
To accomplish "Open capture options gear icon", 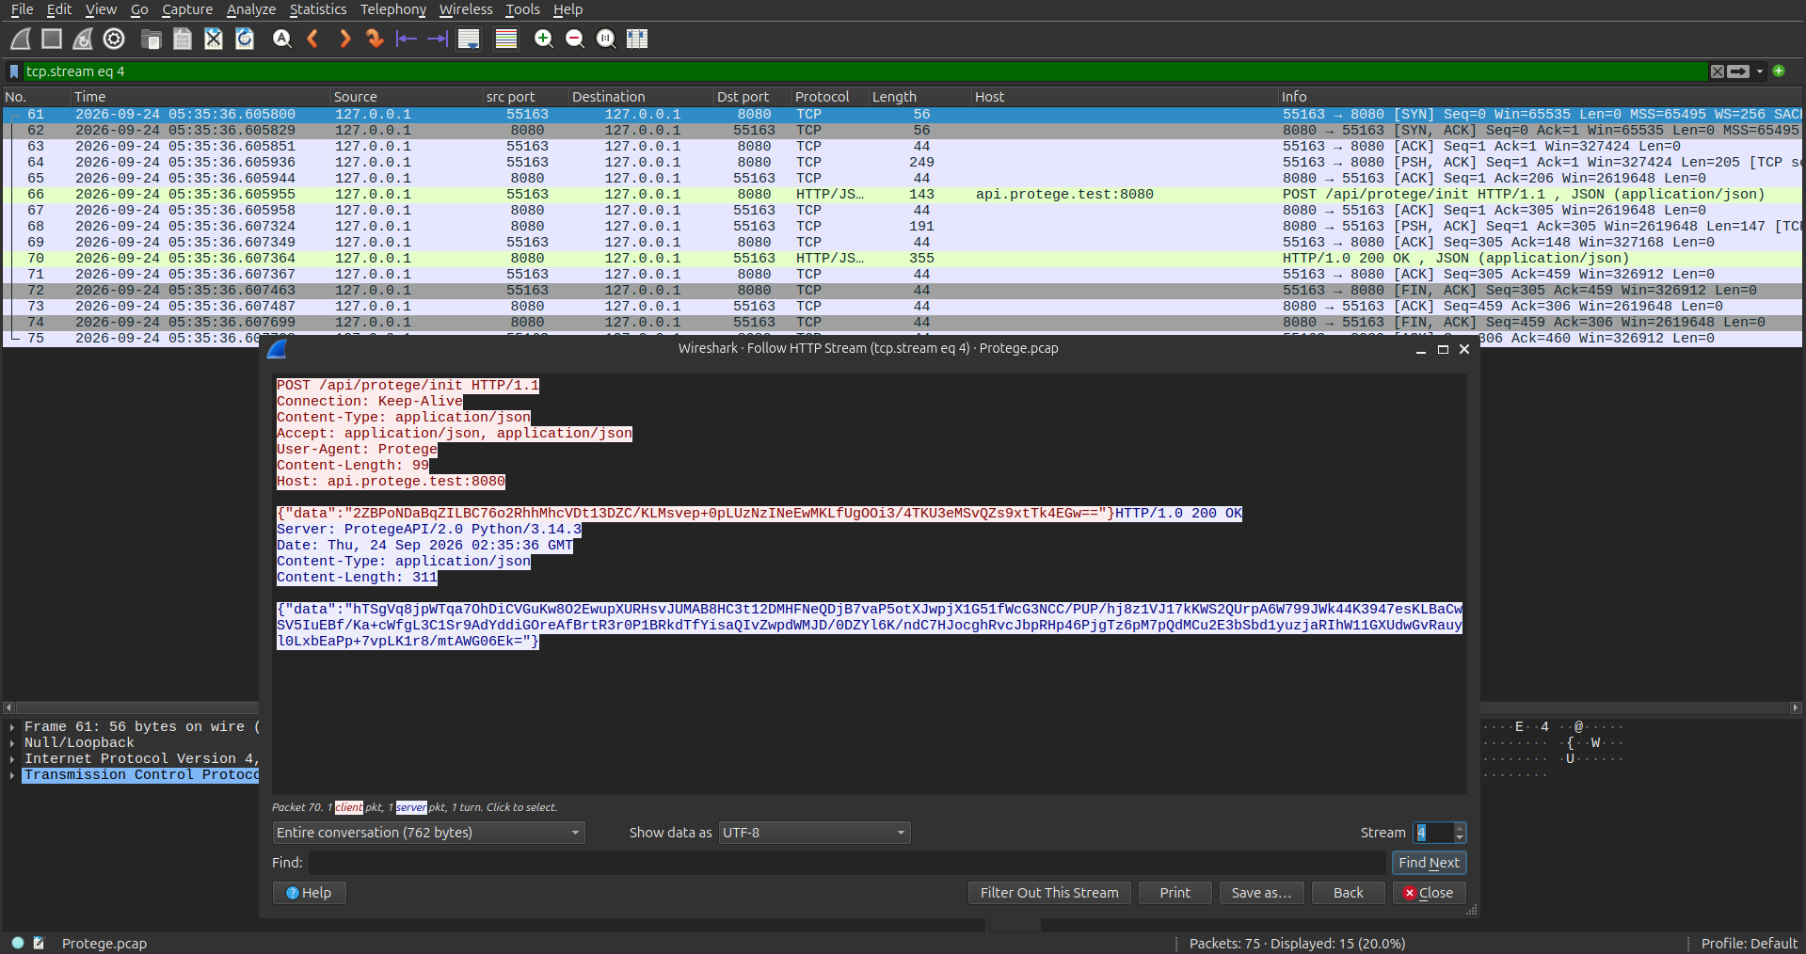I will click(x=114, y=39).
